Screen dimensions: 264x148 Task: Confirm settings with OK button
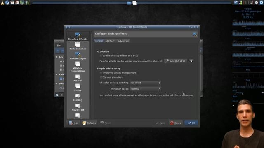[191, 123]
